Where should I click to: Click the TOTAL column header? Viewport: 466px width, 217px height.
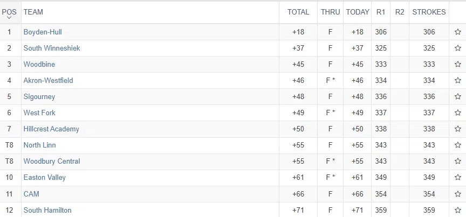pos(298,12)
